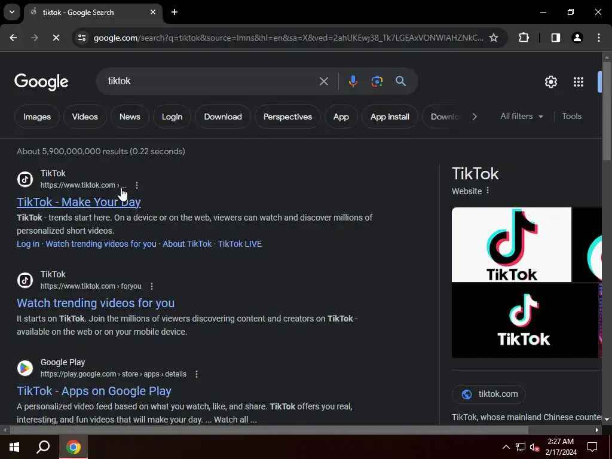The width and height of the screenshot is (612, 459).
Task: Open knowledge panel Website options menu
Action: click(488, 191)
